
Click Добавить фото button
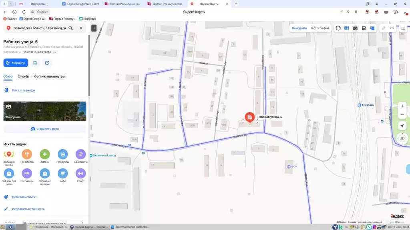tap(45, 129)
